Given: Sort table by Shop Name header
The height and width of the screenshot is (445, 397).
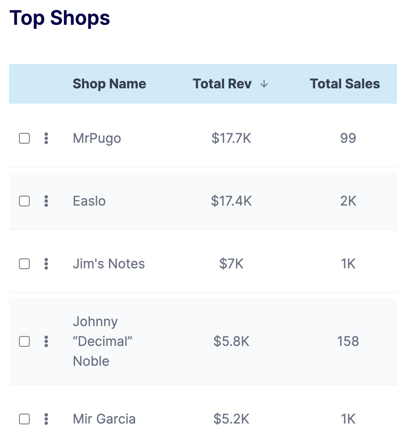Looking at the screenshot, I should [x=109, y=84].
